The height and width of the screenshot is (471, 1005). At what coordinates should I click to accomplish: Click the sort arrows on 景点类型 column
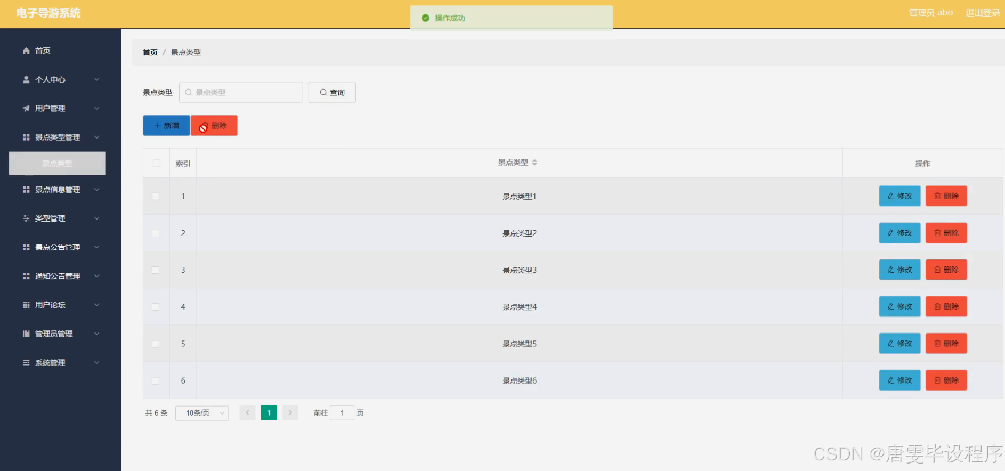click(x=534, y=163)
